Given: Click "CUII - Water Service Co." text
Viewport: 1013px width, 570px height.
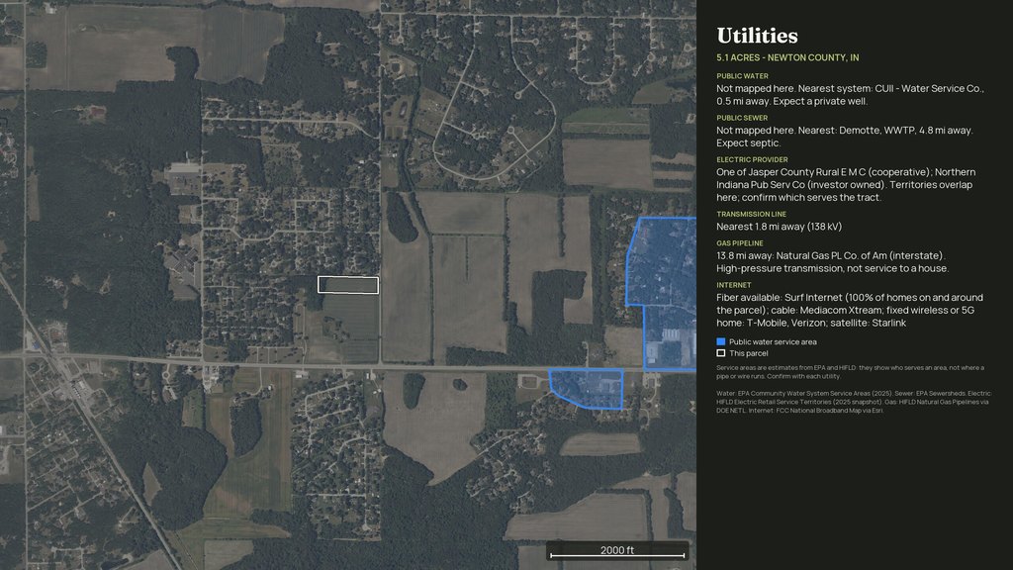Looking at the screenshot, I should click(x=928, y=88).
